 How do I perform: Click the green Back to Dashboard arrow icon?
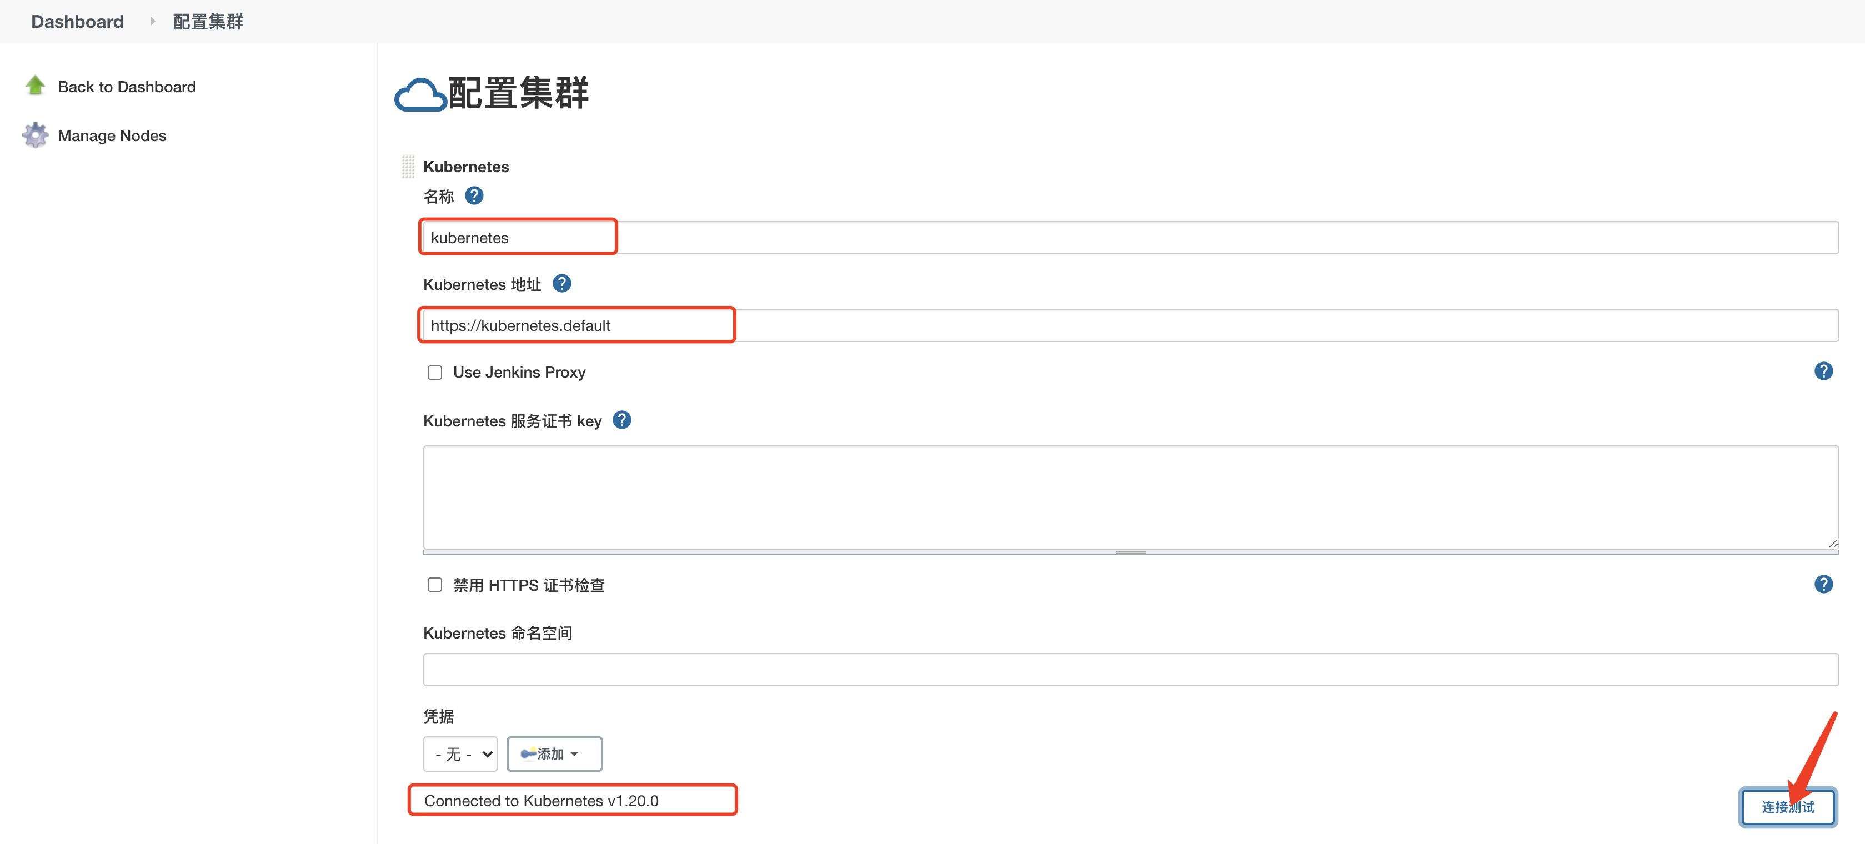pos(35,86)
